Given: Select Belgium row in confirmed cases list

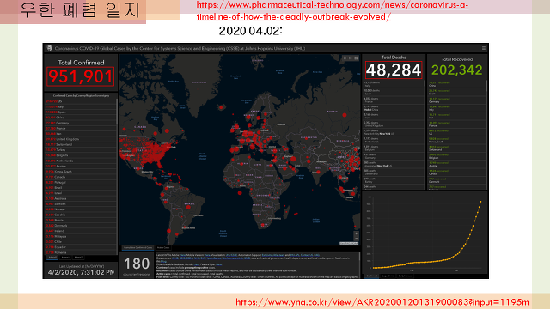Looking at the screenshot, I should pos(81,155).
